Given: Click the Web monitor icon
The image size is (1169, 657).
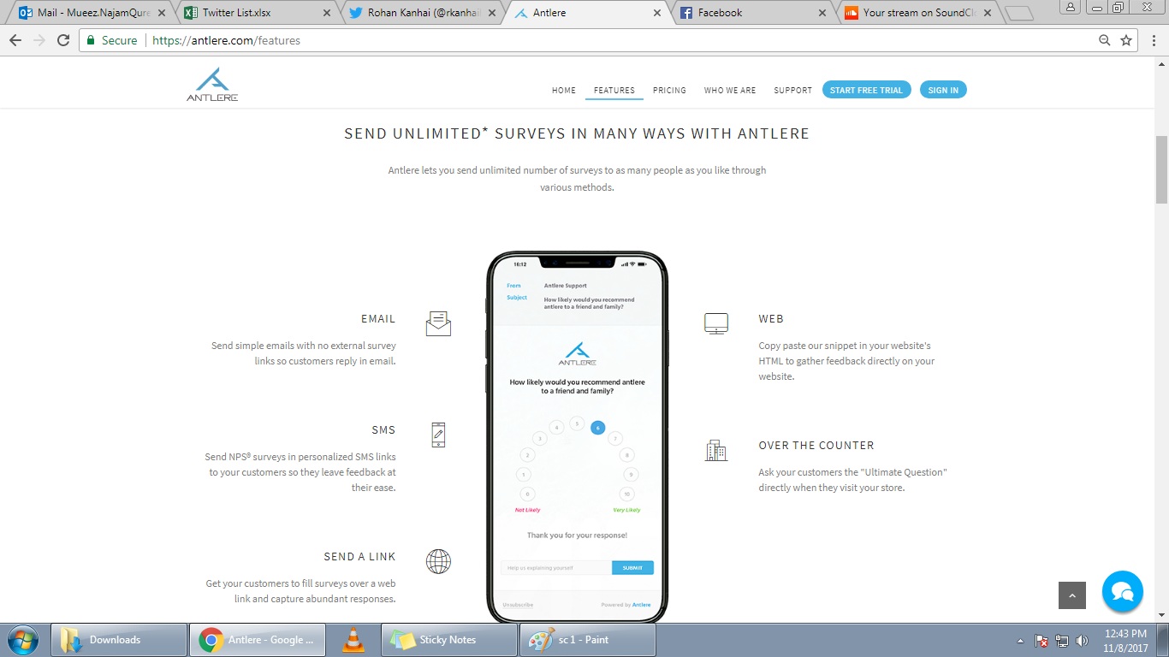Looking at the screenshot, I should point(716,323).
